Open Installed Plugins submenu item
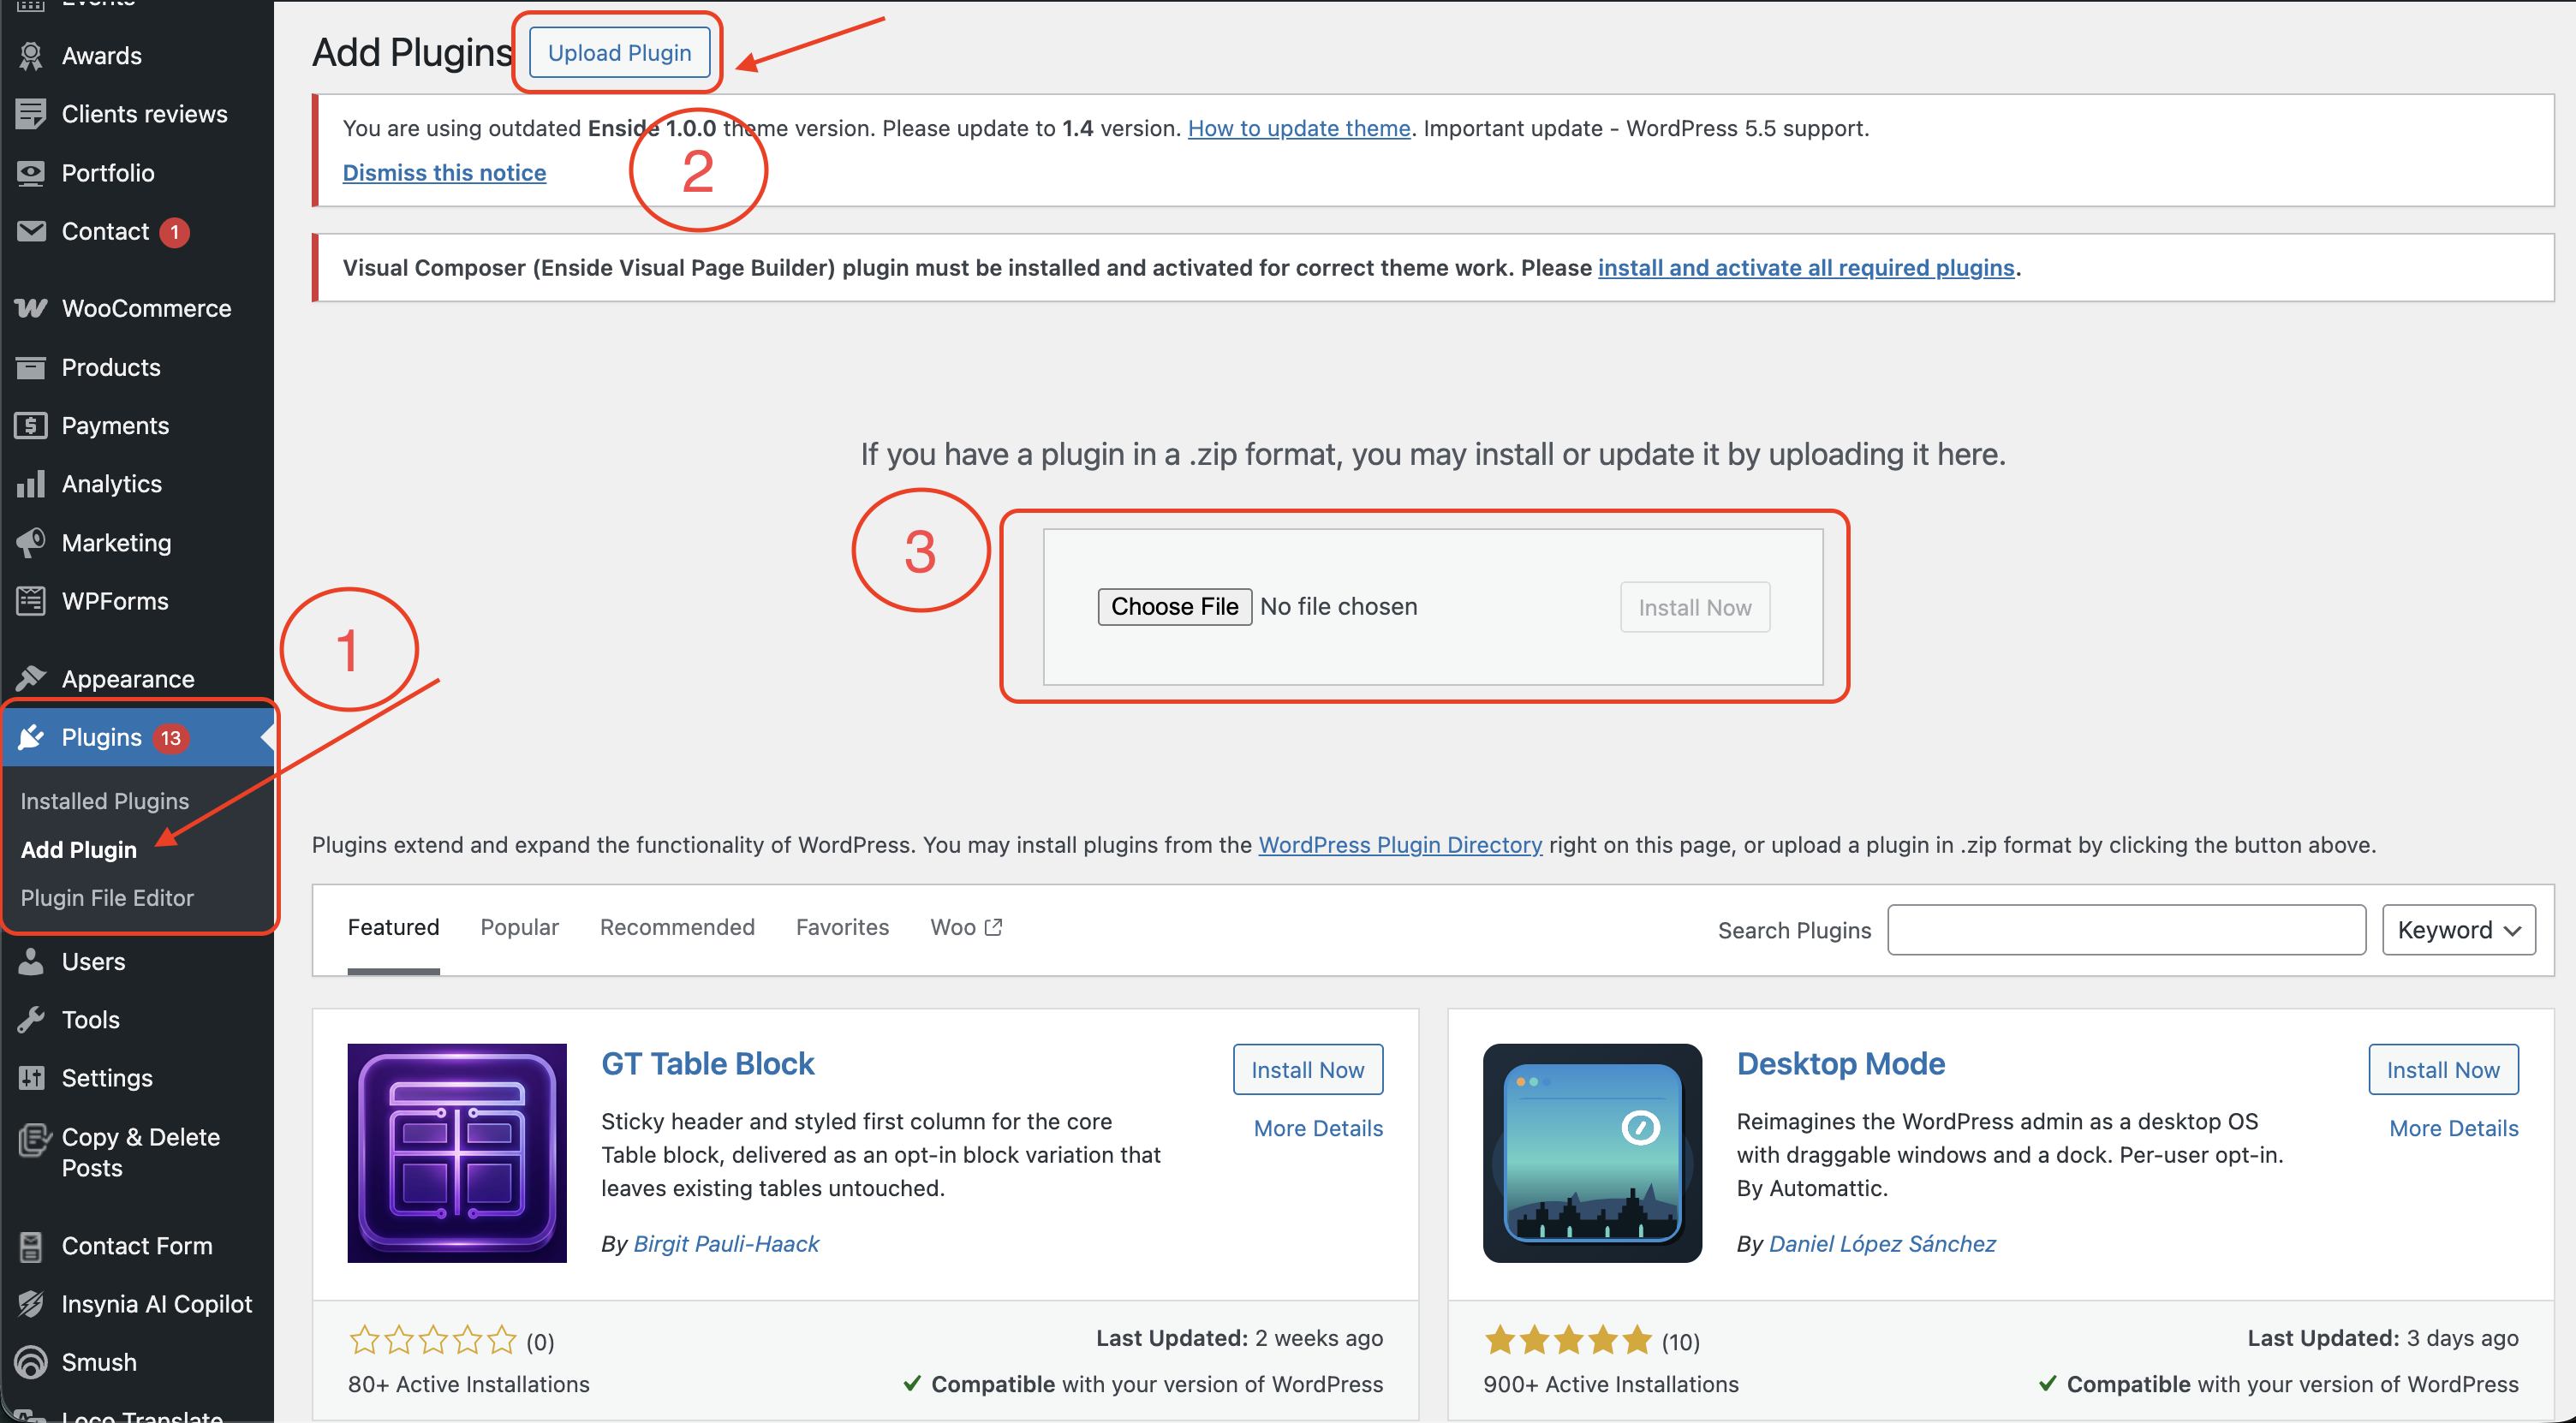The height and width of the screenshot is (1423, 2576). (105, 801)
